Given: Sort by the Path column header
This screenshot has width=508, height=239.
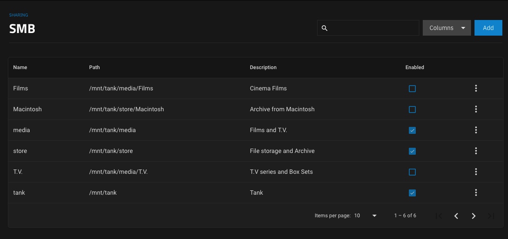Looking at the screenshot, I should point(95,67).
